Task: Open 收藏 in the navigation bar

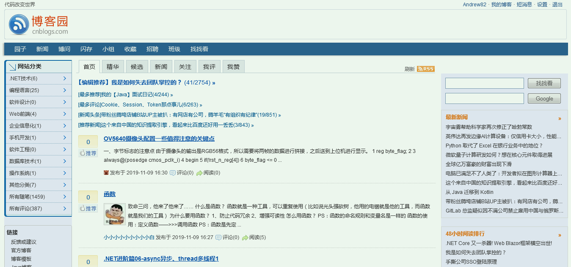Action: 130,49
